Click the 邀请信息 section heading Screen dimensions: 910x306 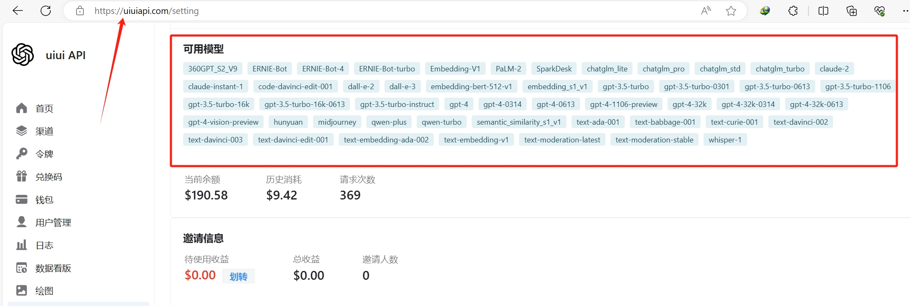click(x=203, y=239)
